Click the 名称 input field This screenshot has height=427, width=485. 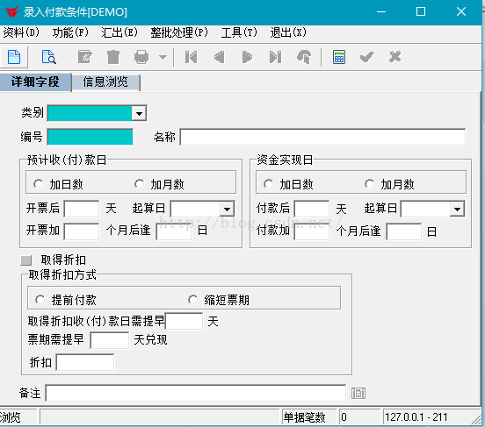(x=322, y=137)
